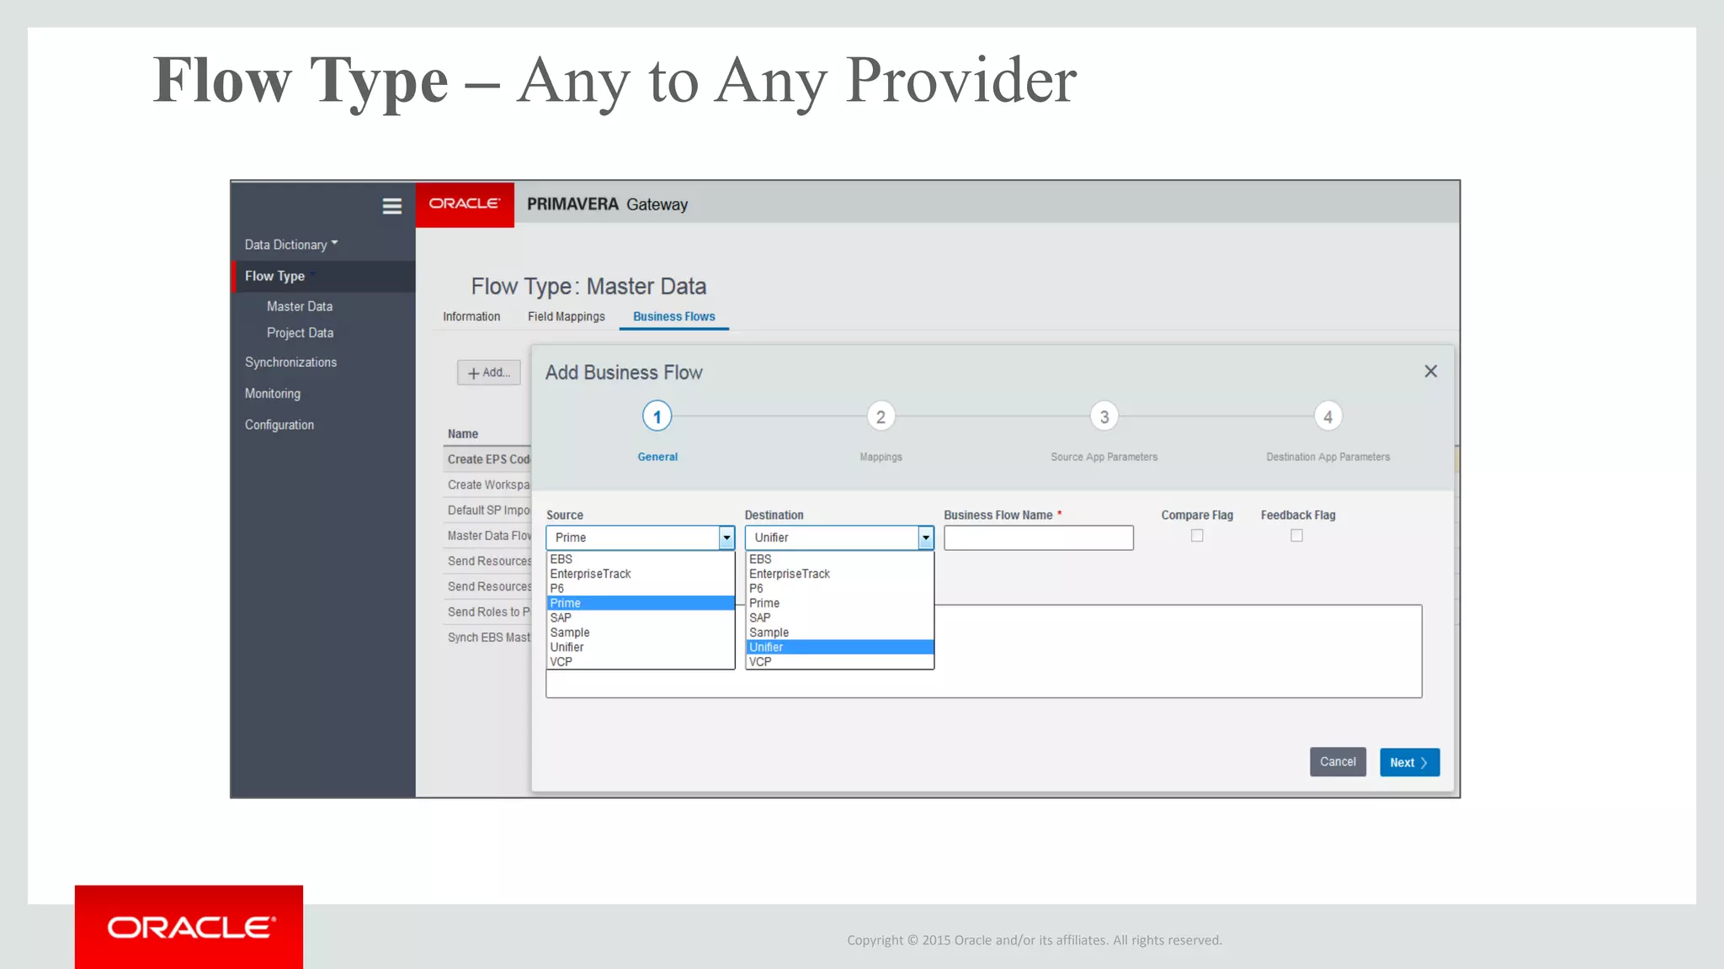Open the Source dropdown arrow

[726, 537]
